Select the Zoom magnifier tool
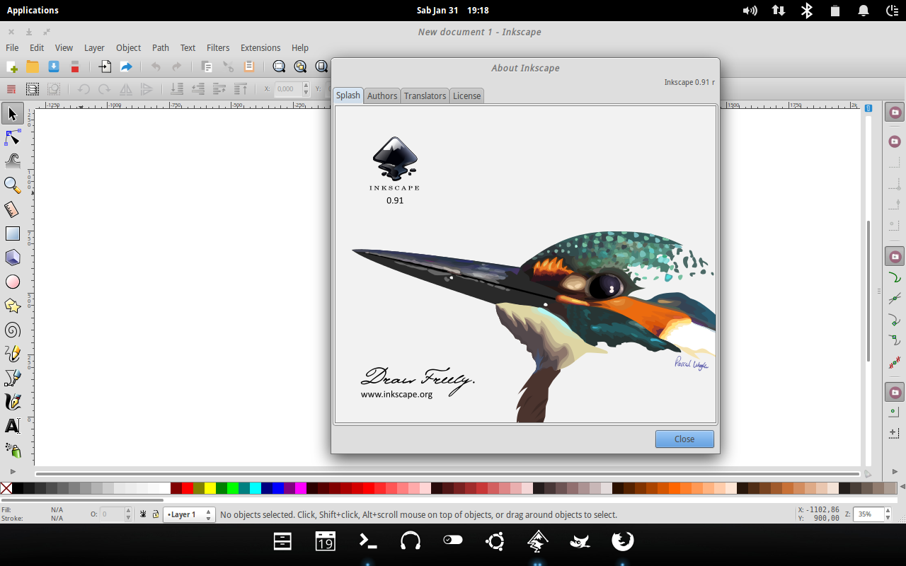Image resolution: width=906 pixels, height=566 pixels. click(x=12, y=185)
